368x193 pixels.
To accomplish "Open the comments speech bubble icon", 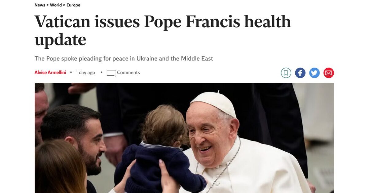I will tap(111, 73).
